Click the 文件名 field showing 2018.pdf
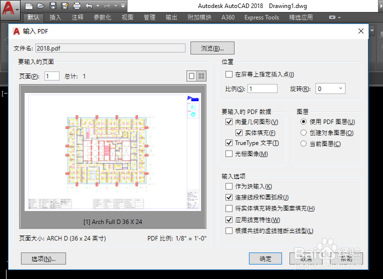The width and height of the screenshot is (383, 279). [x=110, y=48]
